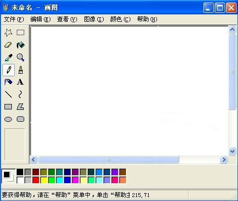Choose the Eraser tool
The height and width of the screenshot is (201, 238).
coord(8,45)
